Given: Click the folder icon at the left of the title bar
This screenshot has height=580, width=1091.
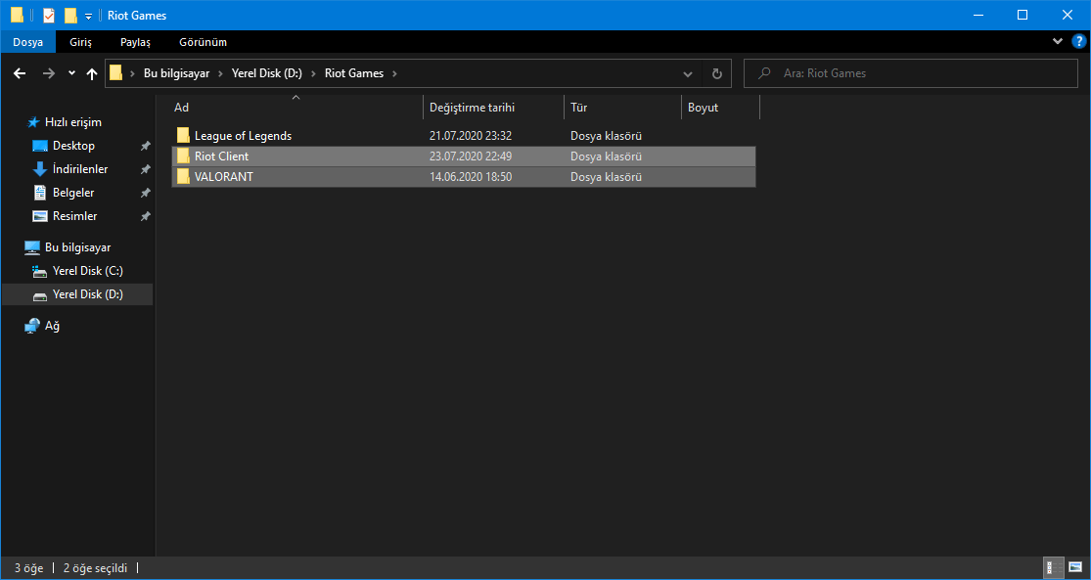Looking at the screenshot, I should pyautogui.click(x=17, y=15).
